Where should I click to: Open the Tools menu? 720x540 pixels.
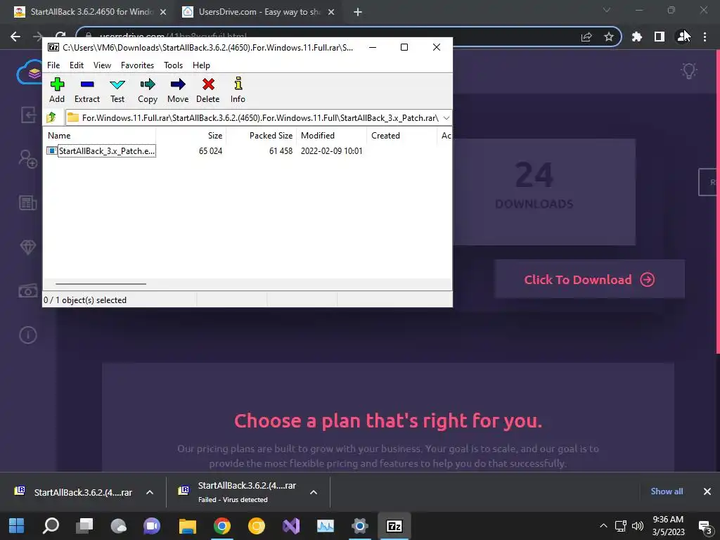[x=173, y=65]
